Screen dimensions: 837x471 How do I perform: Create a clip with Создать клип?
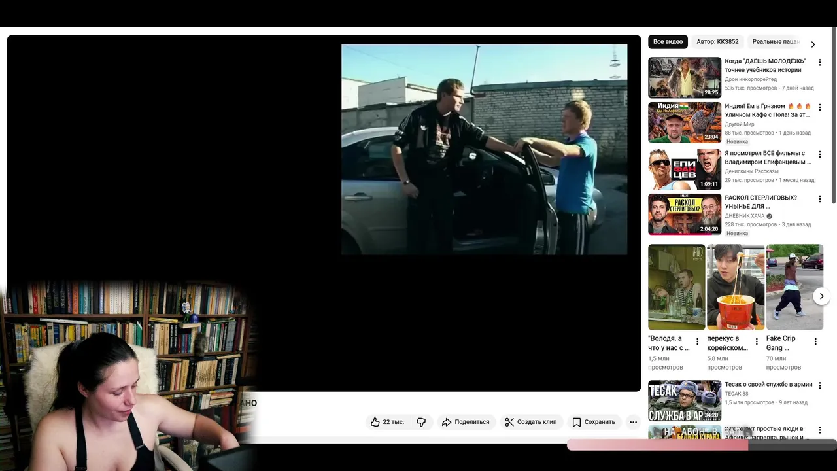530,422
